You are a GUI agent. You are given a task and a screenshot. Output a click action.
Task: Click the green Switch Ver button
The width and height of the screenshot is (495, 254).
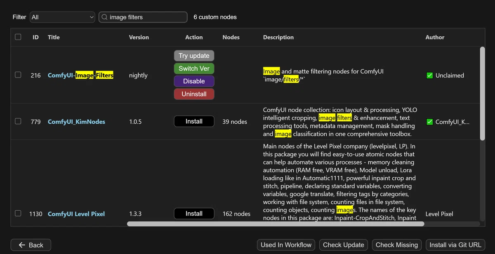coord(194,68)
